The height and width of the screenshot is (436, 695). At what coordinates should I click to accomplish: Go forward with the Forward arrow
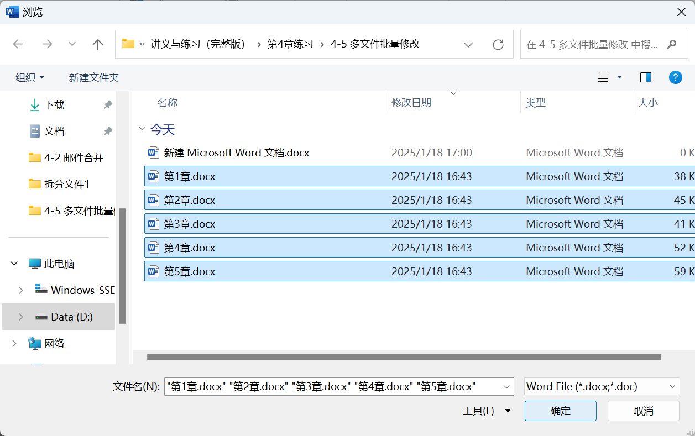[47, 44]
